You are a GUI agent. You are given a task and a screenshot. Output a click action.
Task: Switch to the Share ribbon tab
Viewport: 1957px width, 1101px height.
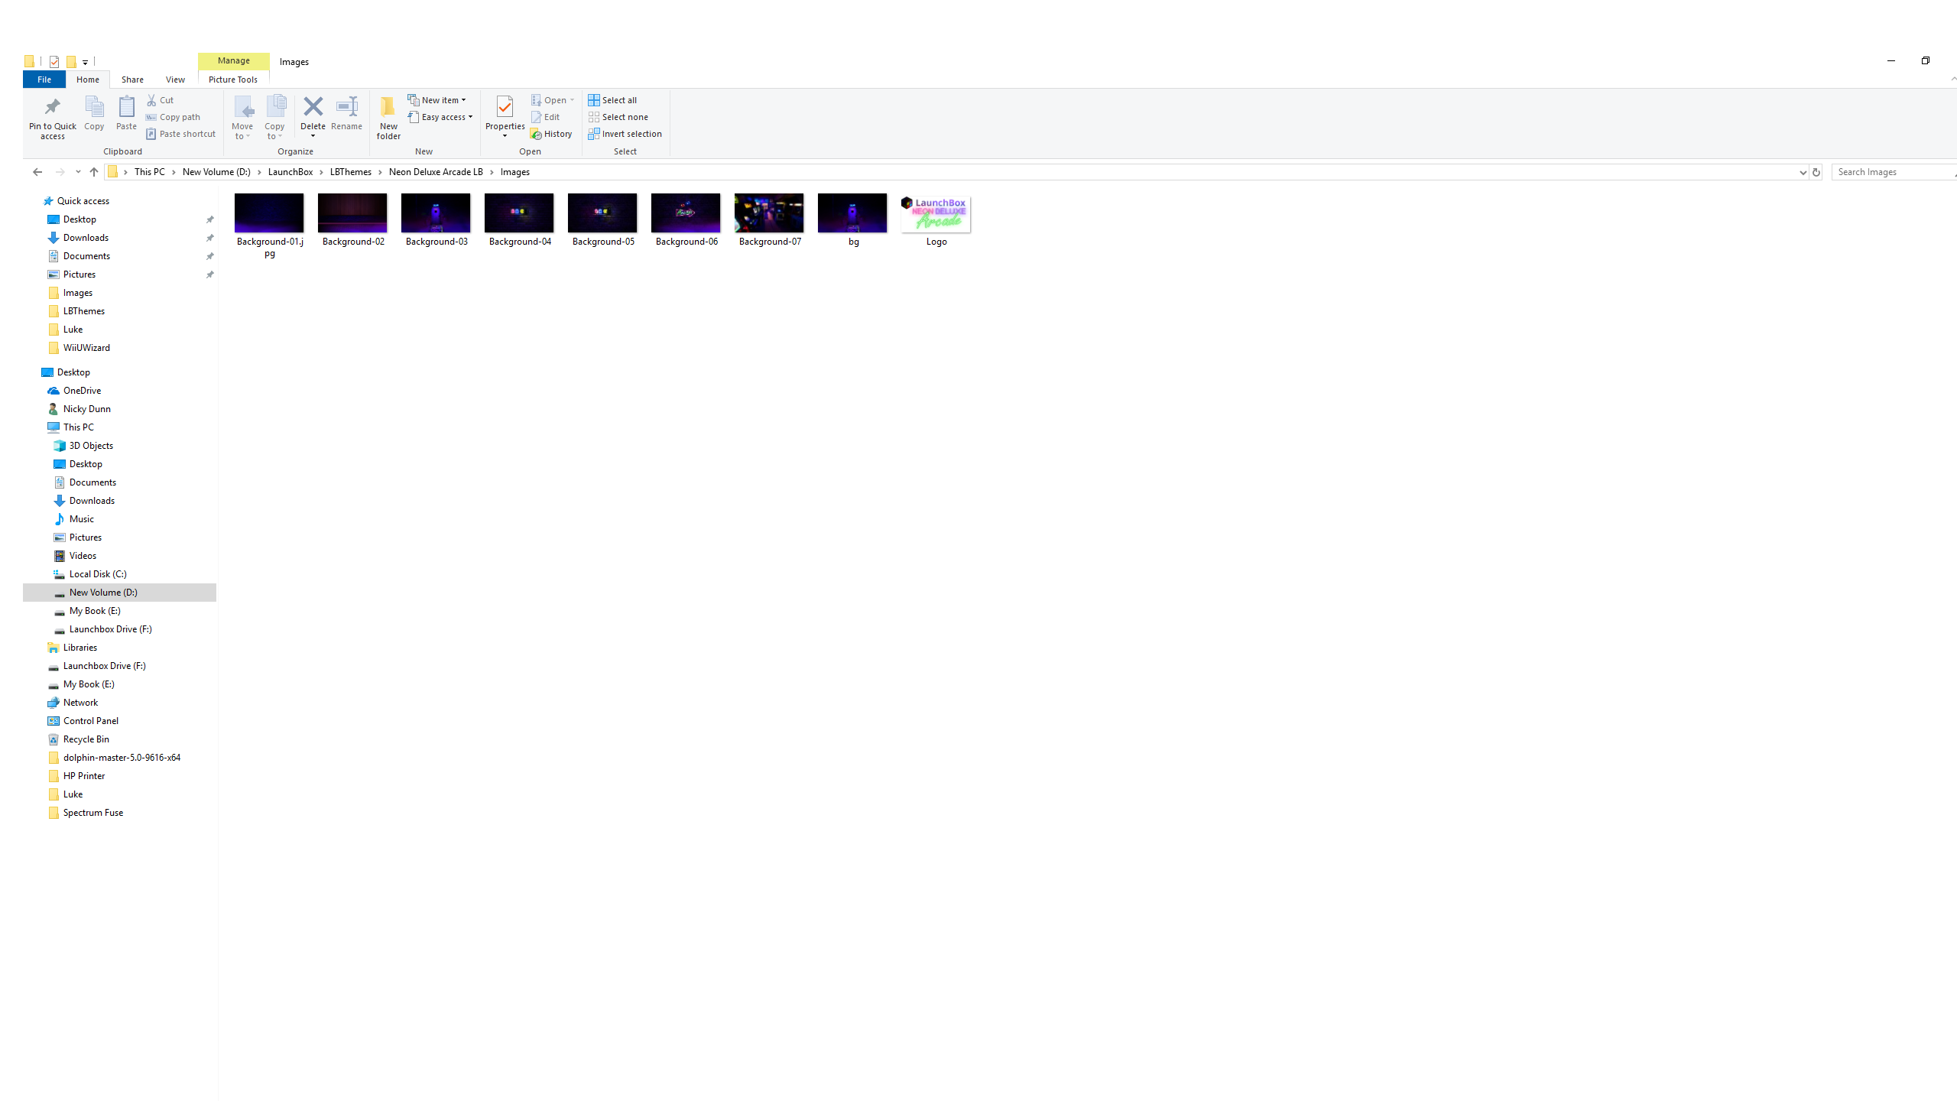click(132, 80)
